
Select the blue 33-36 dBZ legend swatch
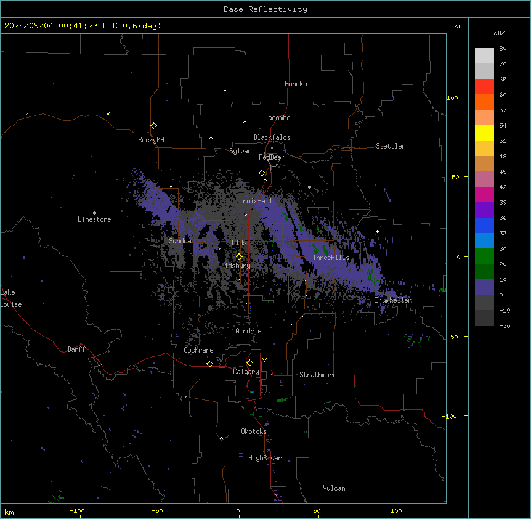point(484,225)
